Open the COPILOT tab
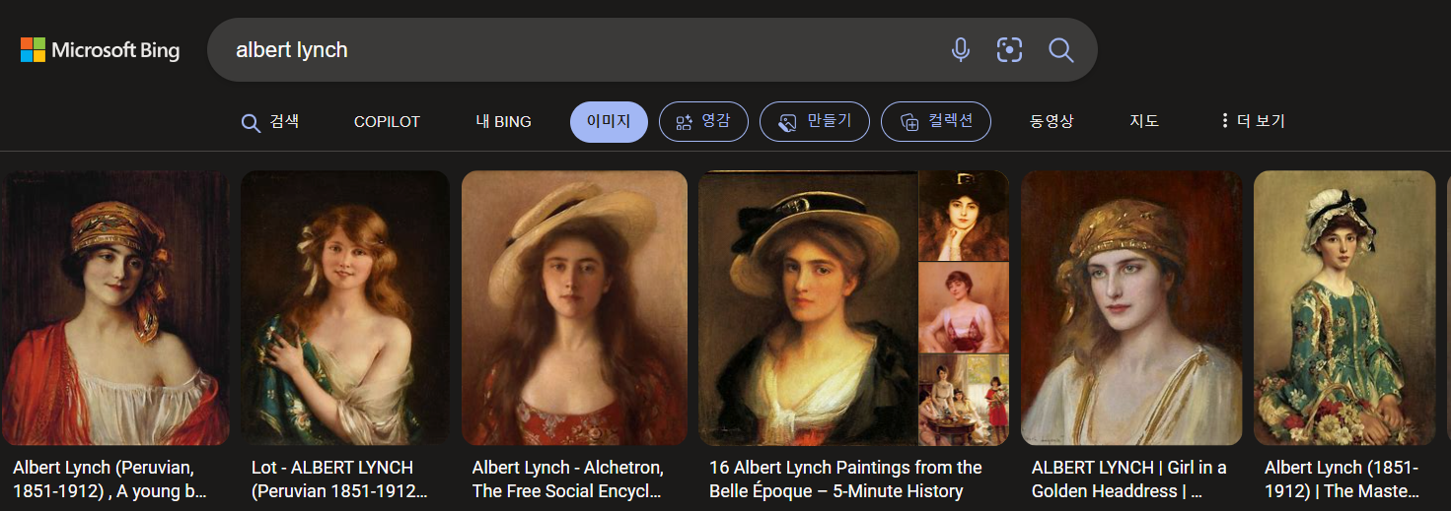Image resolution: width=1451 pixels, height=511 pixels. coord(387,122)
